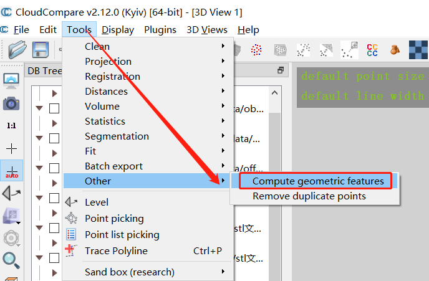
Task: Click the checkerboard icon in toolbar
Action: (x=418, y=49)
